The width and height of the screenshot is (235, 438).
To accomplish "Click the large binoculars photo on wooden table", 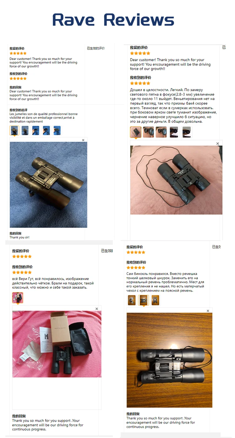I will 170,360.
